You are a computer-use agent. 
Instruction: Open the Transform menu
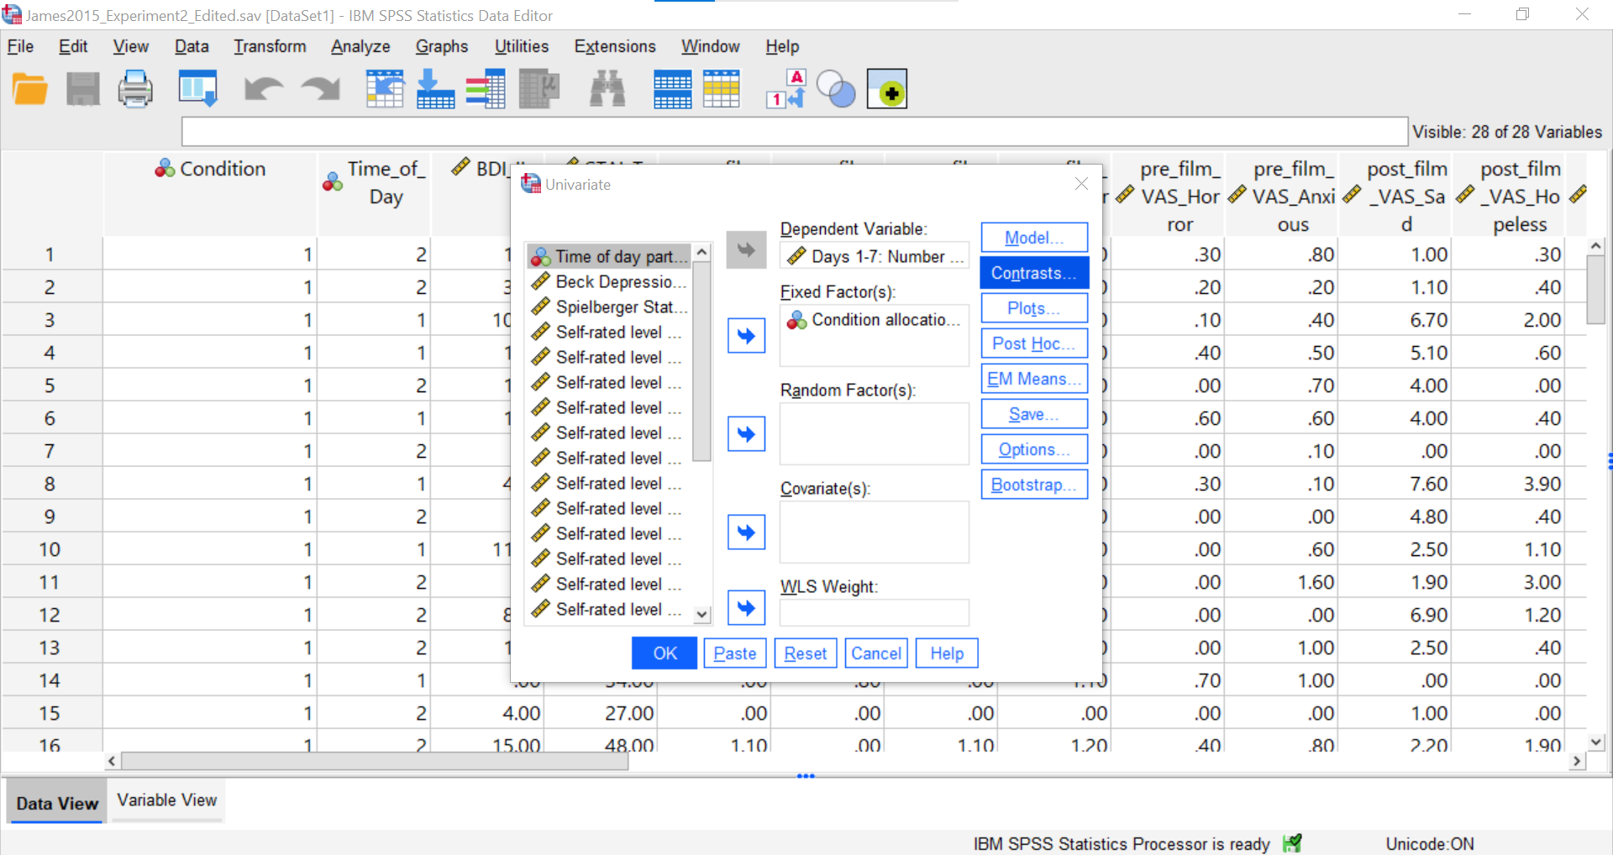click(x=270, y=46)
